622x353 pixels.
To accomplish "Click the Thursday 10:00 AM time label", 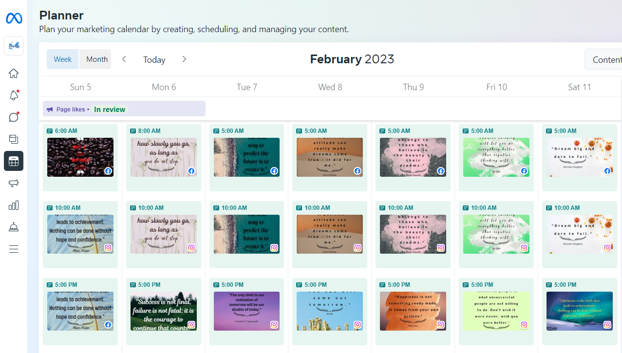I will pos(400,208).
